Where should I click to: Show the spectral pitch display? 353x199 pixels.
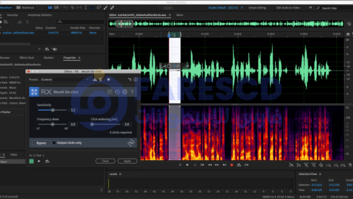click(57, 7)
